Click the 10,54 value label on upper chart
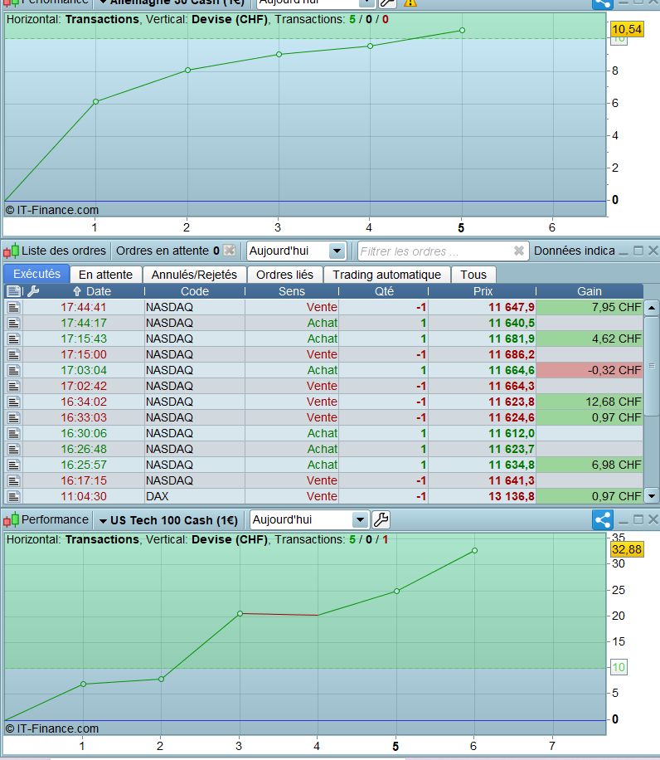 click(x=627, y=29)
